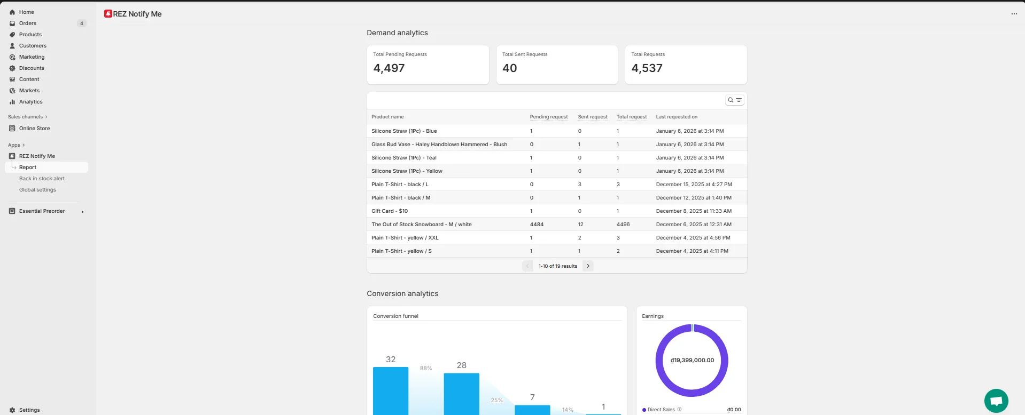Viewport: 1025px width, 415px height.
Task: Open the chat support bubble
Action: [996, 401]
